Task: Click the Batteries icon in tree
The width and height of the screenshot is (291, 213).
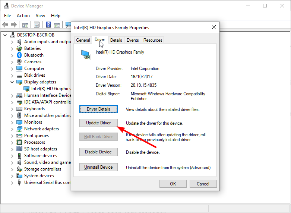Action: coord(19,48)
